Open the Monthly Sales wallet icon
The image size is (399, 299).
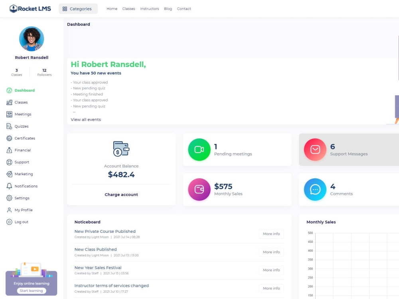coord(199,189)
